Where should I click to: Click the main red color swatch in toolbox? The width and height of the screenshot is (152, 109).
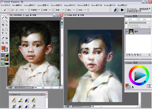pos(3,48)
